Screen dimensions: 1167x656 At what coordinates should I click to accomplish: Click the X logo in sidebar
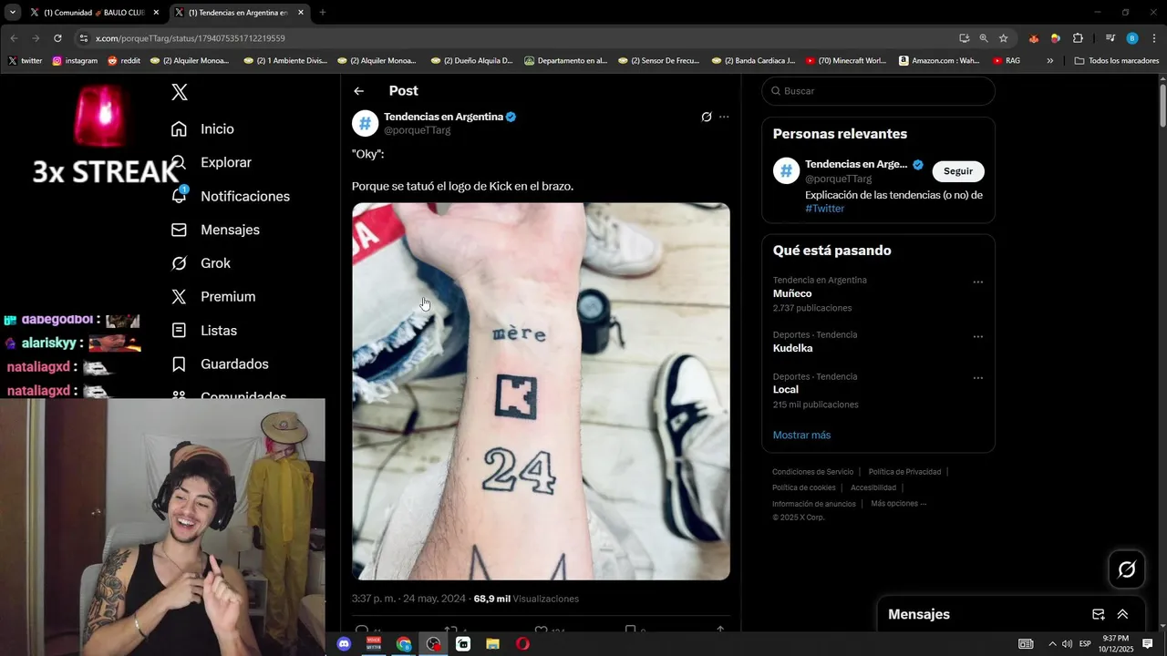coord(180,92)
